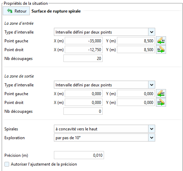Image resolution: width=183 pixels, height=171 pixels.
Task: Edit exit zone Point gauche X field
Action: [x=84, y=93]
